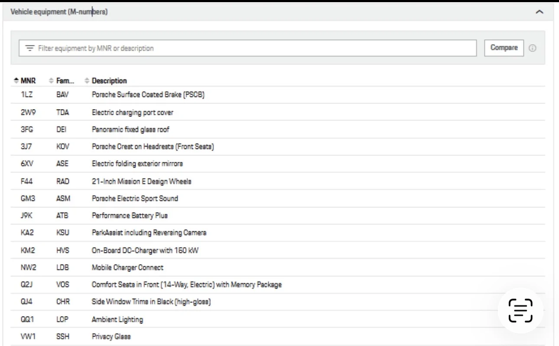Screen dimensions: 559x346
Task: Select the 2W9 MNR cell
Action: (28, 112)
